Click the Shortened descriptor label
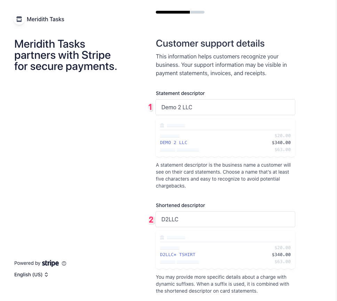This screenshot has height=301, width=337. [180, 205]
